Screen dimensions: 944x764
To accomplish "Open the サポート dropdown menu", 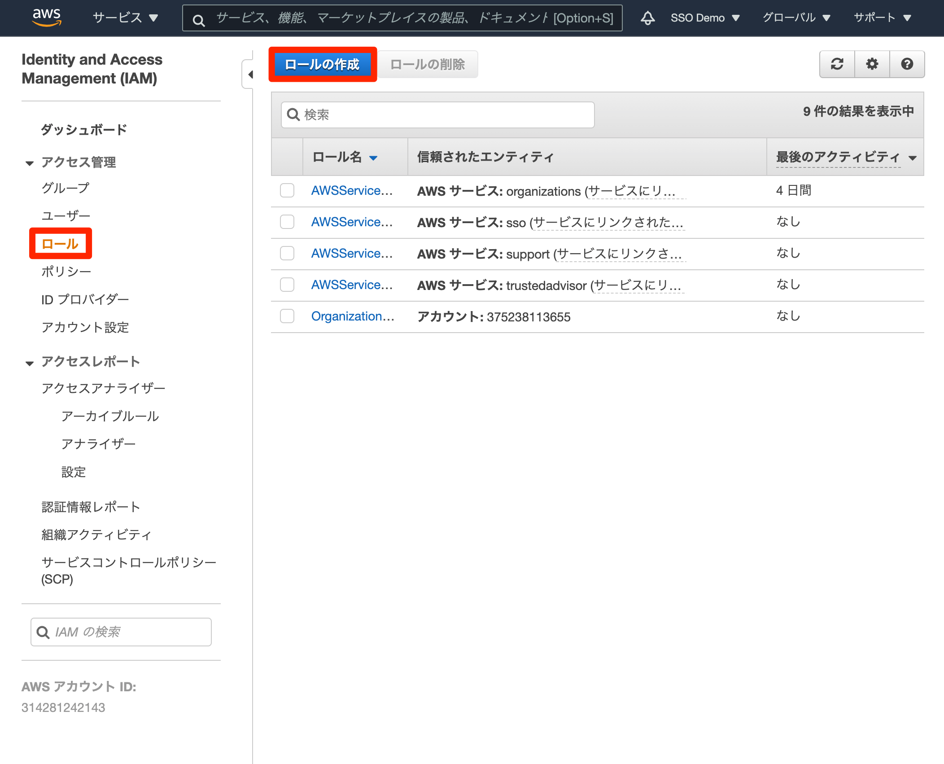I will click(882, 18).
